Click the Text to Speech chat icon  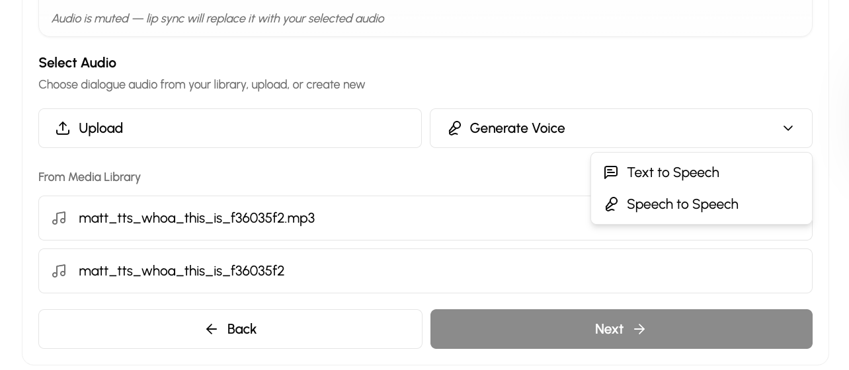pos(611,172)
